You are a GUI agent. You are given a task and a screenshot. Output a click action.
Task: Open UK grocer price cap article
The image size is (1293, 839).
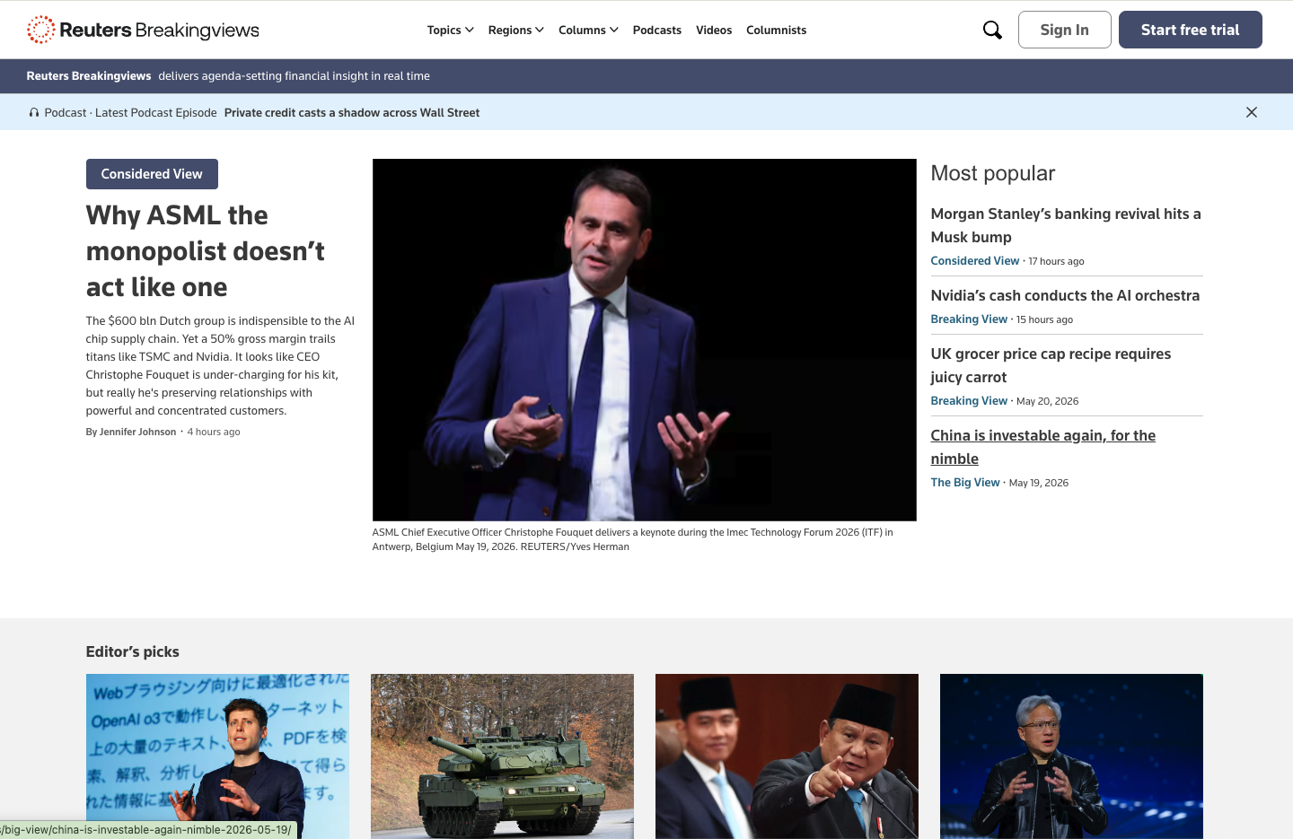tap(1051, 365)
